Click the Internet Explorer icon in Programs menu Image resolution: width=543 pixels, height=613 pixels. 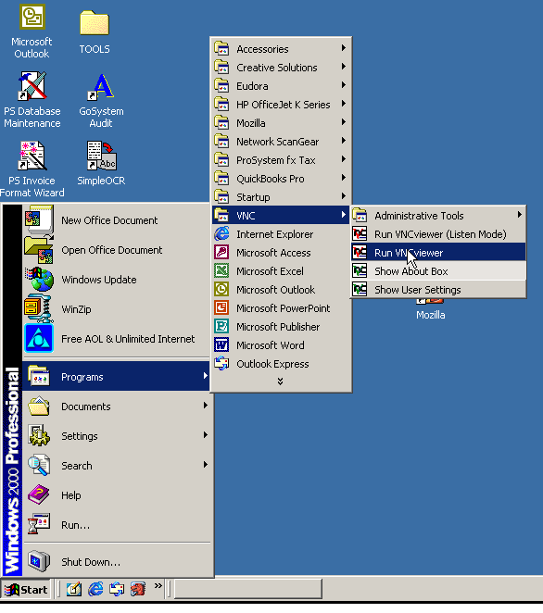pyautogui.click(x=221, y=233)
